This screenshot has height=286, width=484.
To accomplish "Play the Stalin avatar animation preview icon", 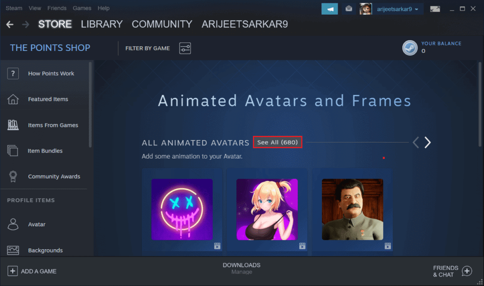I will coord(388,246).
